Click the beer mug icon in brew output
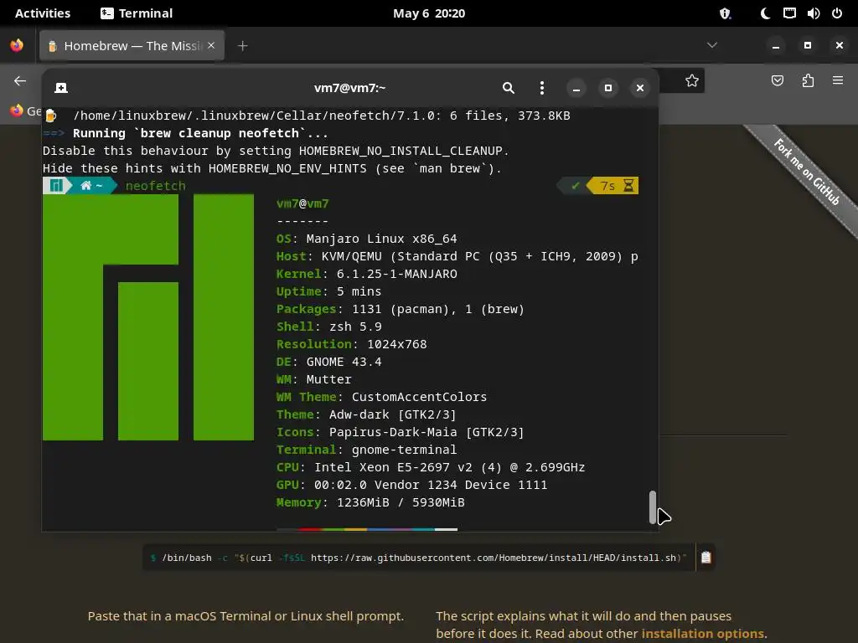 [x=50, y=116]
